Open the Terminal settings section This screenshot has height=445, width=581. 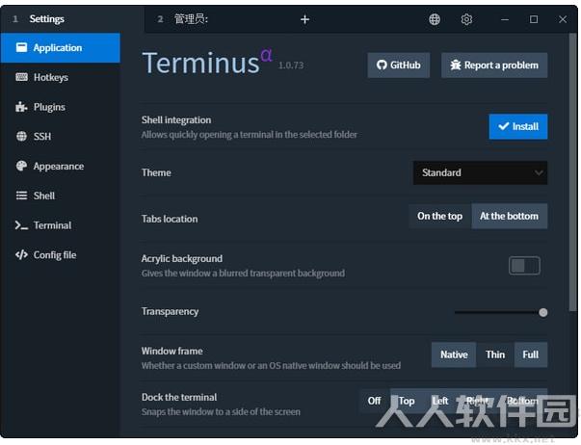coord(60,225)
